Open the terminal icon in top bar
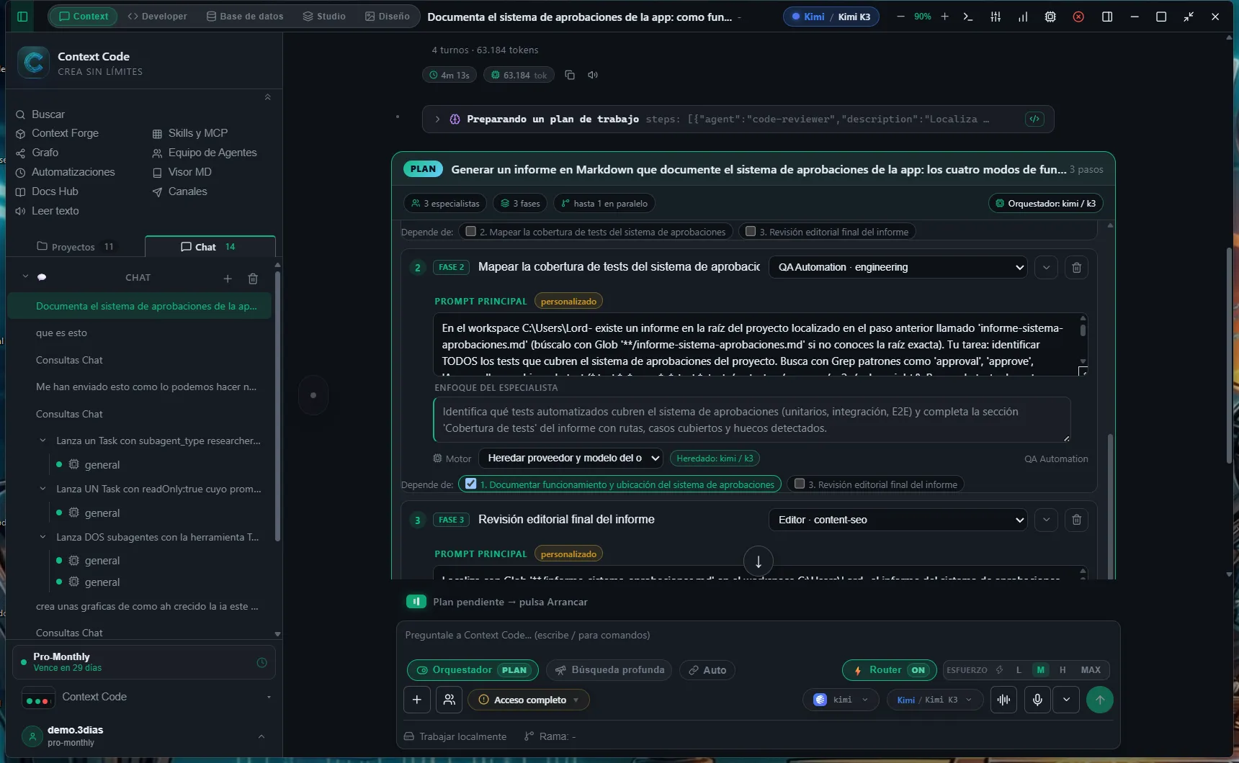Screen dimensions: 1239x763 pyautogui.click(x=968, y=17)
